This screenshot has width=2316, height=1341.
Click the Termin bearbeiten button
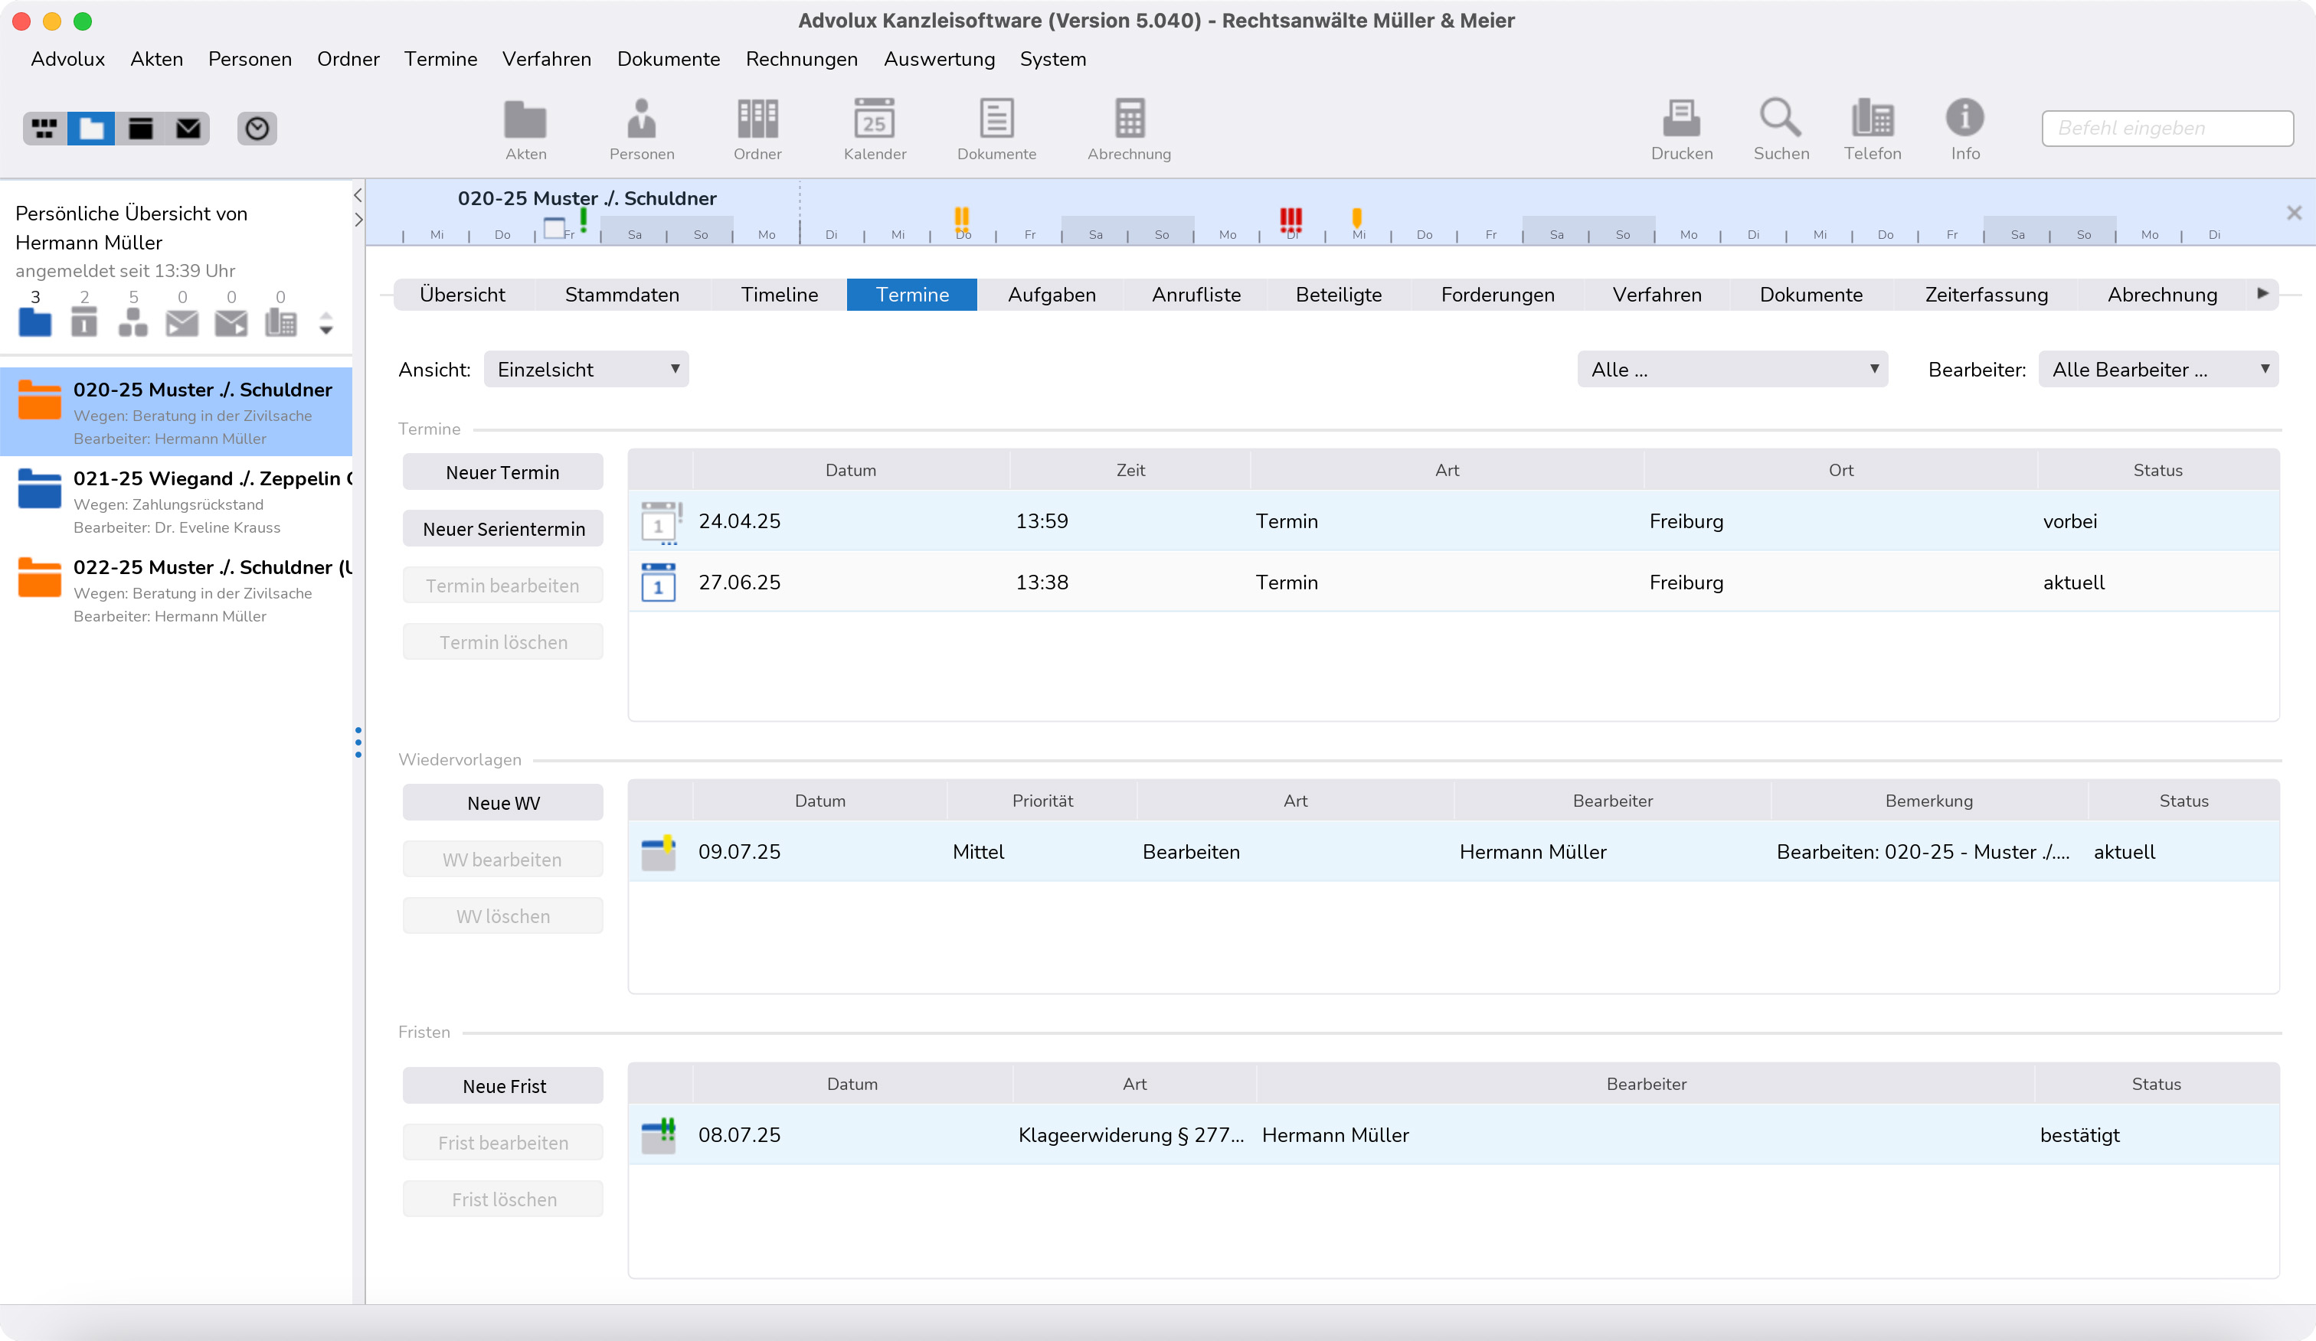click(x=502, y=586)
